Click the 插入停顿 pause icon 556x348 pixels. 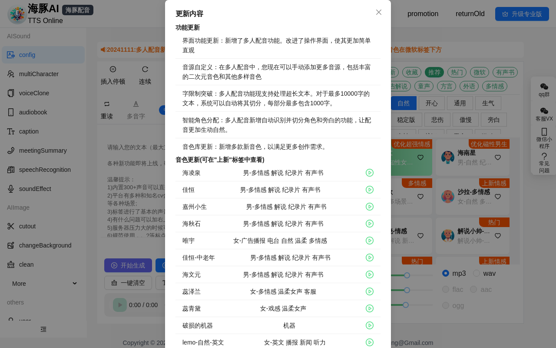[113, 69]
